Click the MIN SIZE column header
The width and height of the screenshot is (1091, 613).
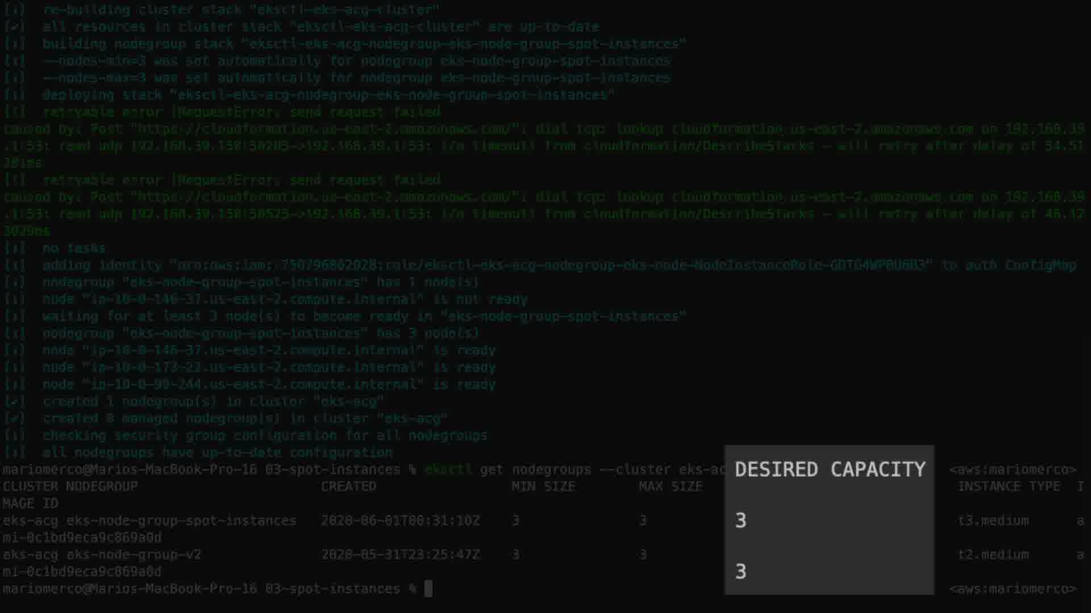coord(543,486)
